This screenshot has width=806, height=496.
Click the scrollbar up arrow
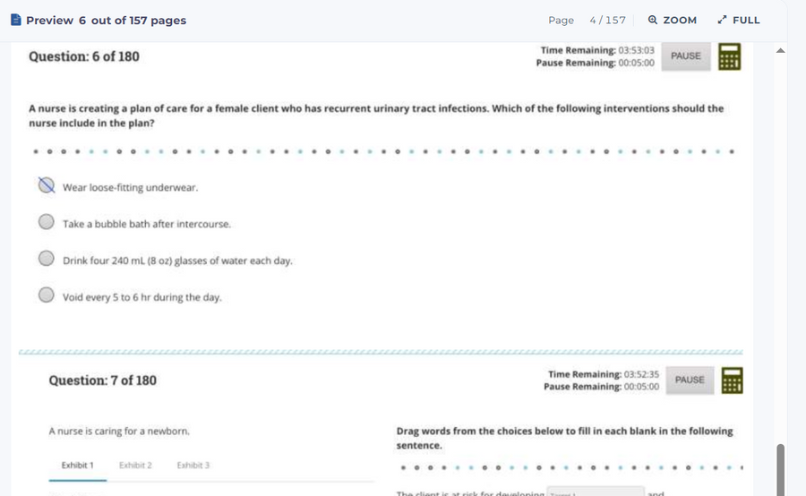pyautogui.click(x=780, y=50)
